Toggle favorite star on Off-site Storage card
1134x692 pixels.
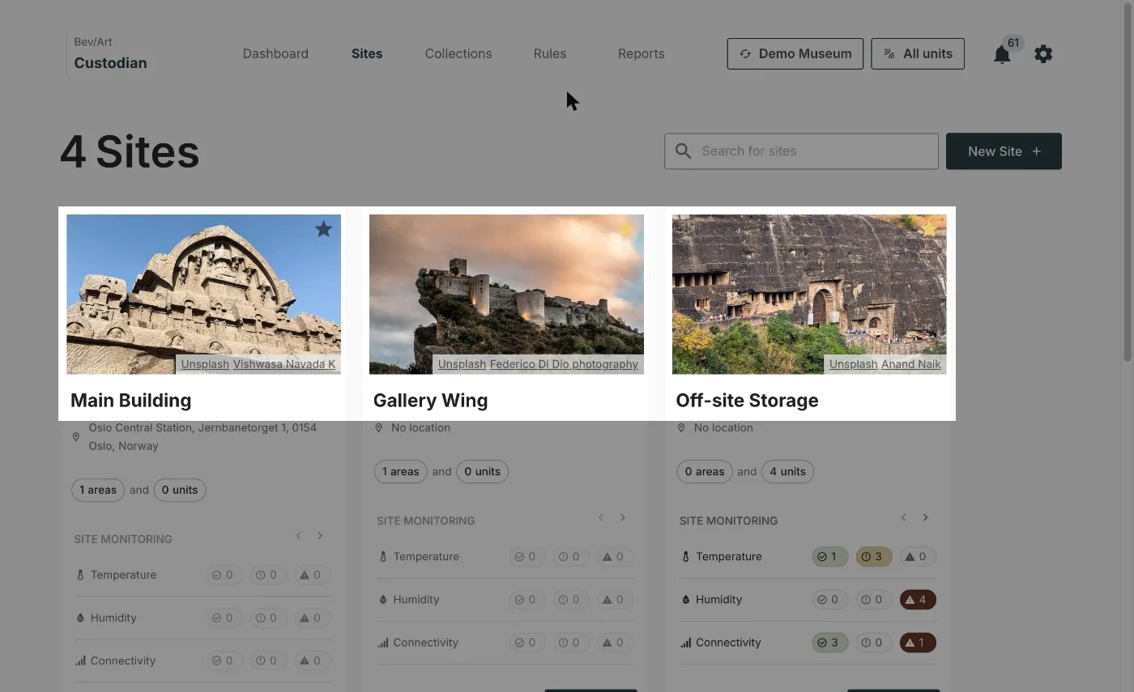(x=929, y=230)
